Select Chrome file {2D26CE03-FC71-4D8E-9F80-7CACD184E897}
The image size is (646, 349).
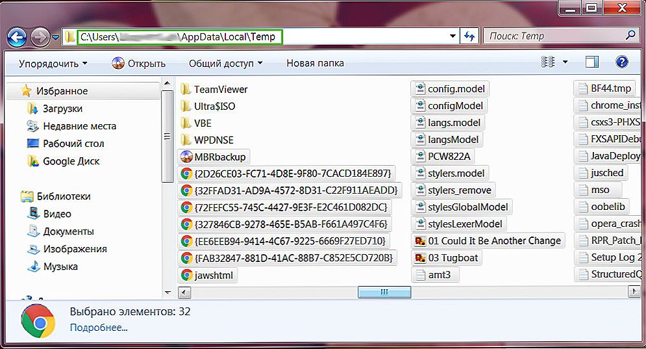pos(286,174)
